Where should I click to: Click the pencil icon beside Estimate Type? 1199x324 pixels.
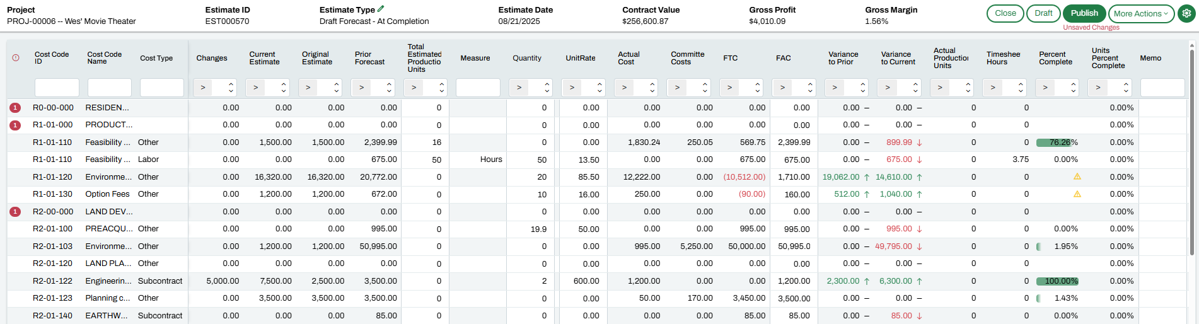381,9
